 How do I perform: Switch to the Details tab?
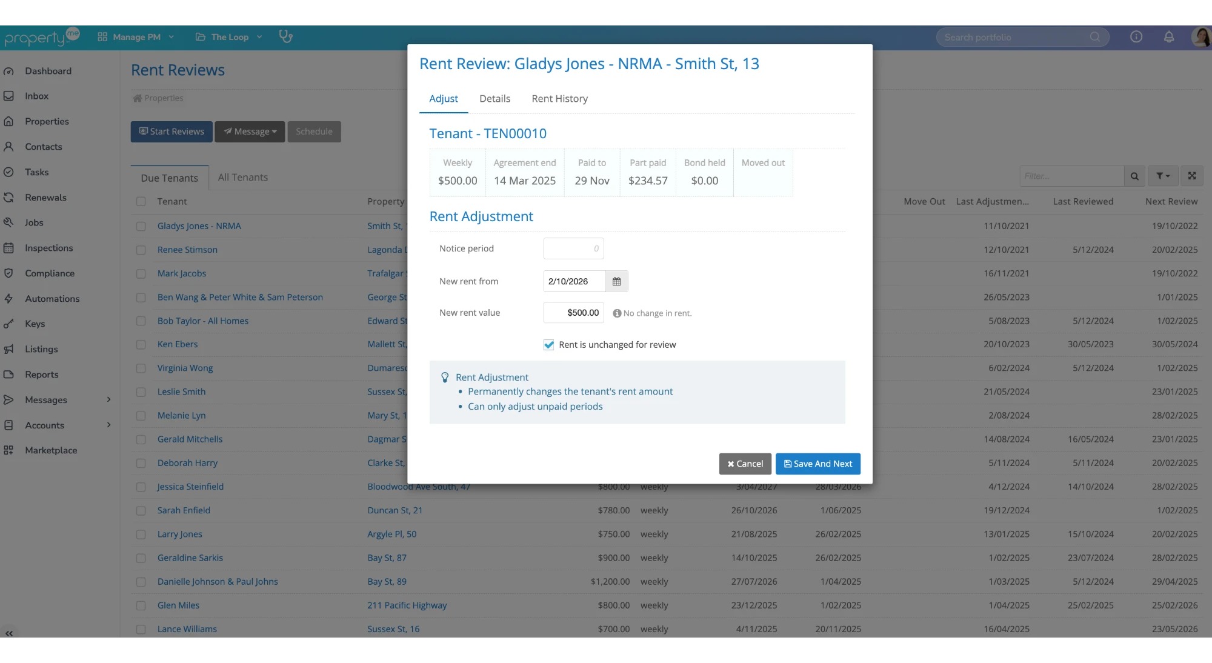(494, 99)
